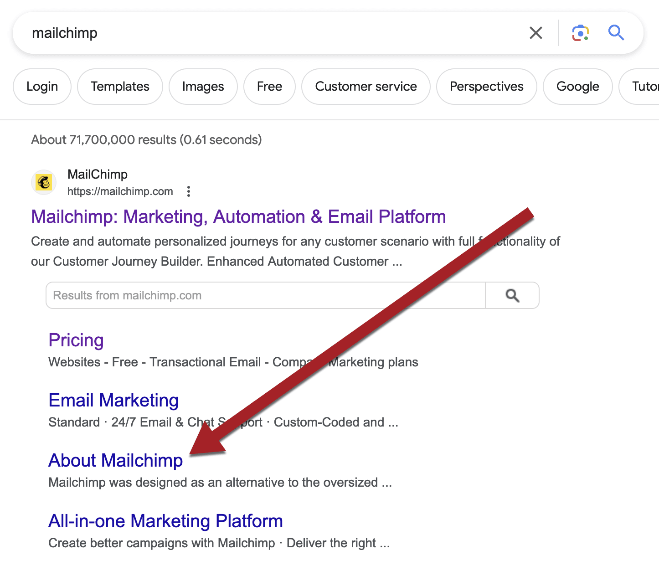Open Google Lens camera search
659x576 pixels.
(580, 32)
